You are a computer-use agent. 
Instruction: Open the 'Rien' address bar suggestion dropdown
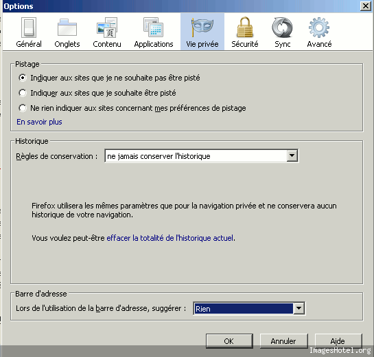point(249,308)
